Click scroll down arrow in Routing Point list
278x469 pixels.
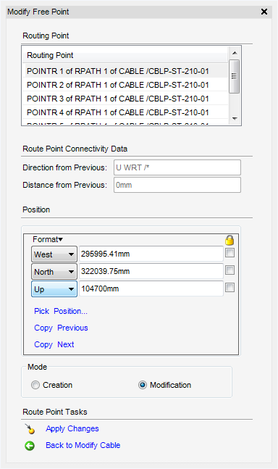(x=235, y=118)
